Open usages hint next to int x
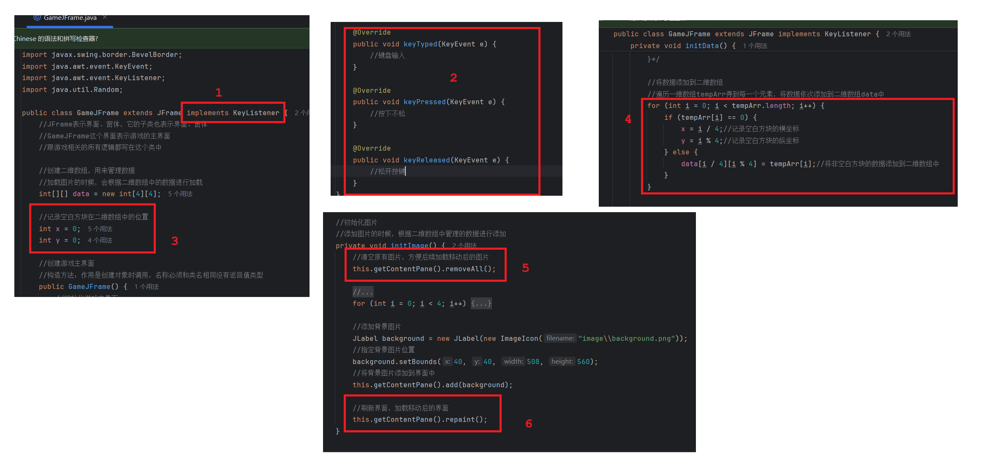Viewport: 986px width, 464px height. pos(100,229)
